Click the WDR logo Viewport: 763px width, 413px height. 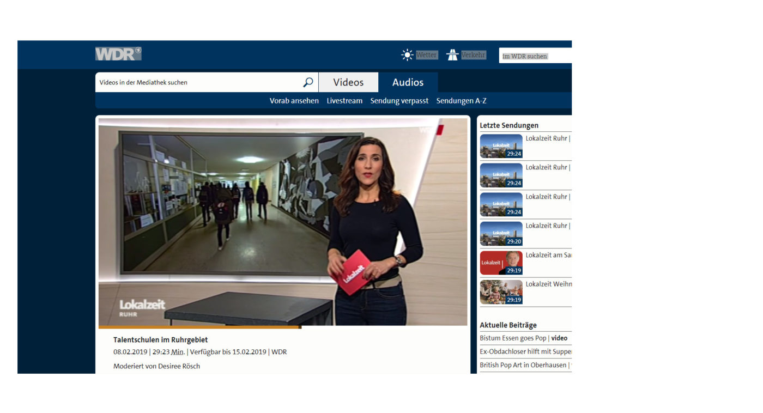(118, 53)
